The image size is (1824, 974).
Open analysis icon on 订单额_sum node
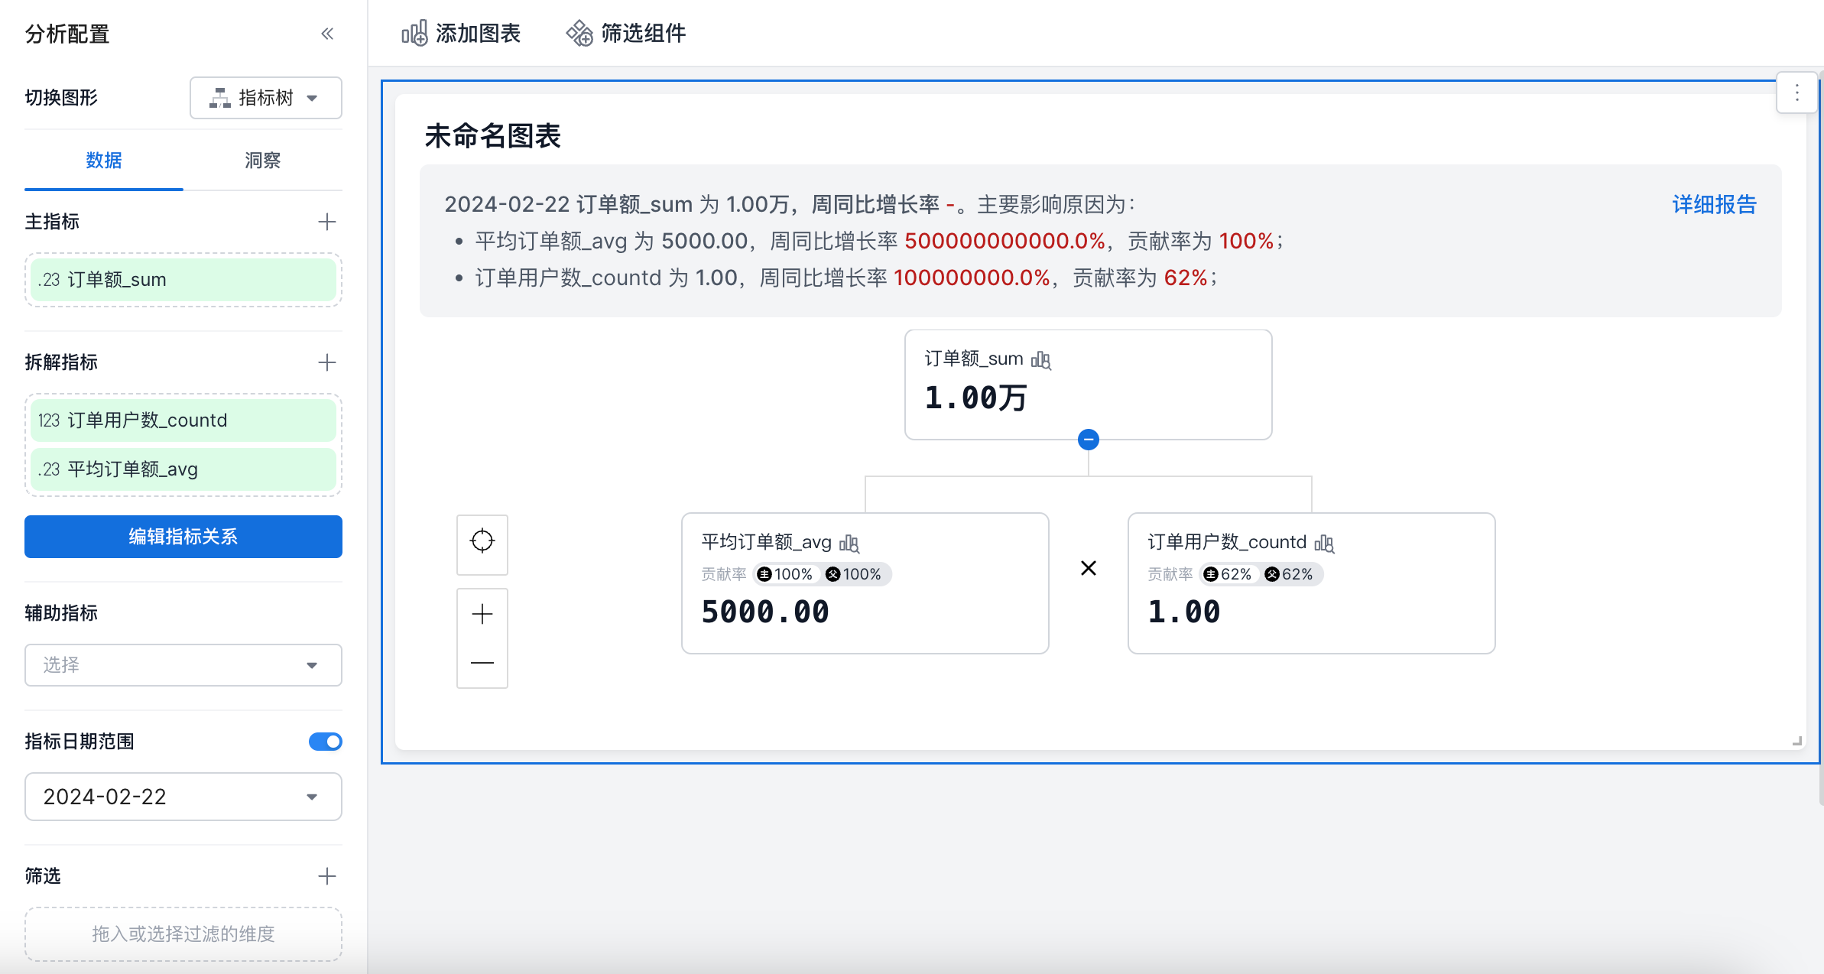1041,360
